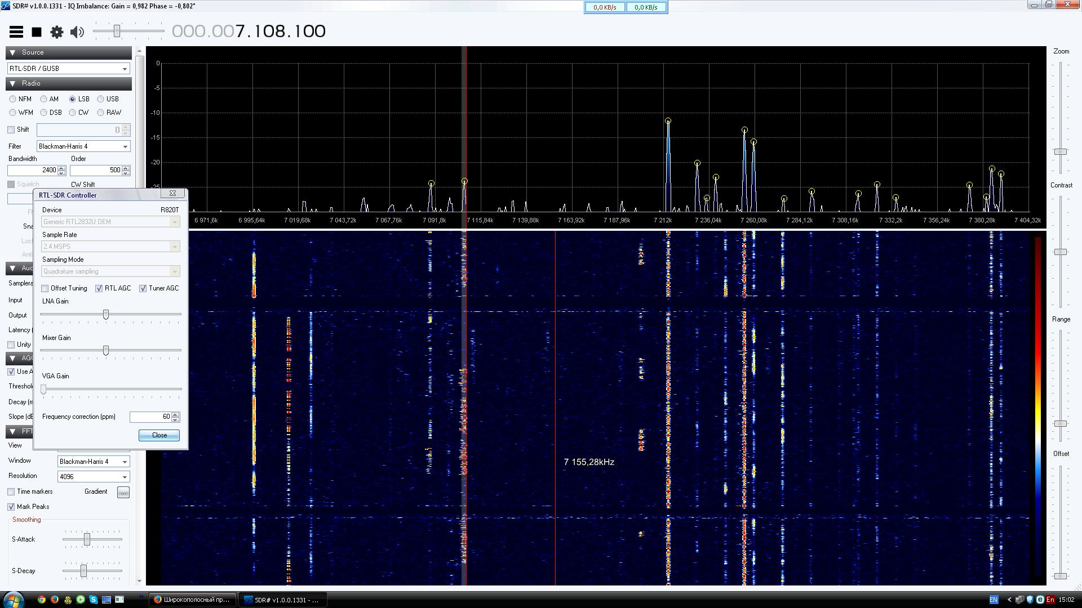Open the Sample Rate 2.4 MSPS dropdown
The width and height of the screenshot is (1082, 608).
pos(110,247)
